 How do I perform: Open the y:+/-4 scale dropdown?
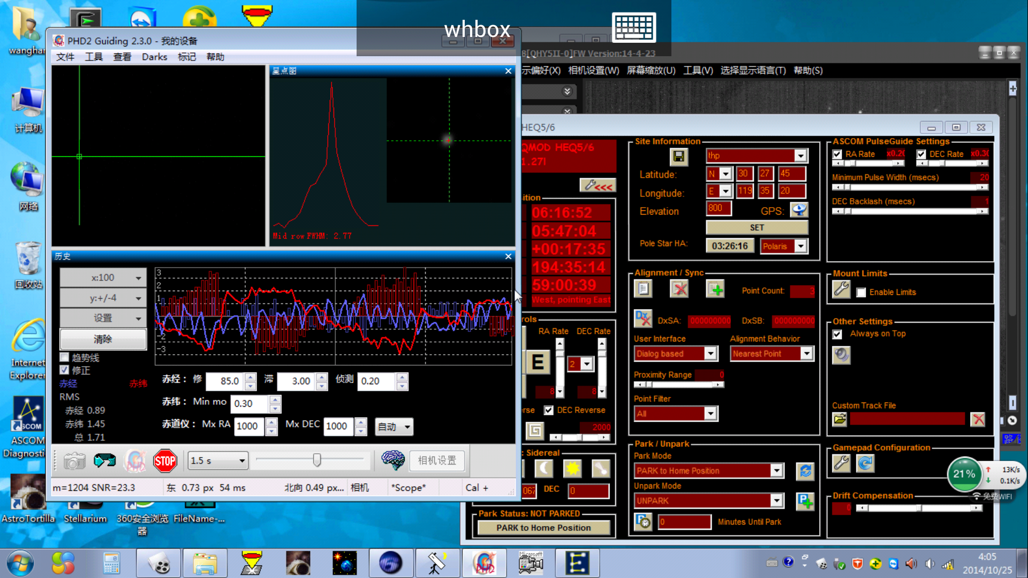pos(103,298)
